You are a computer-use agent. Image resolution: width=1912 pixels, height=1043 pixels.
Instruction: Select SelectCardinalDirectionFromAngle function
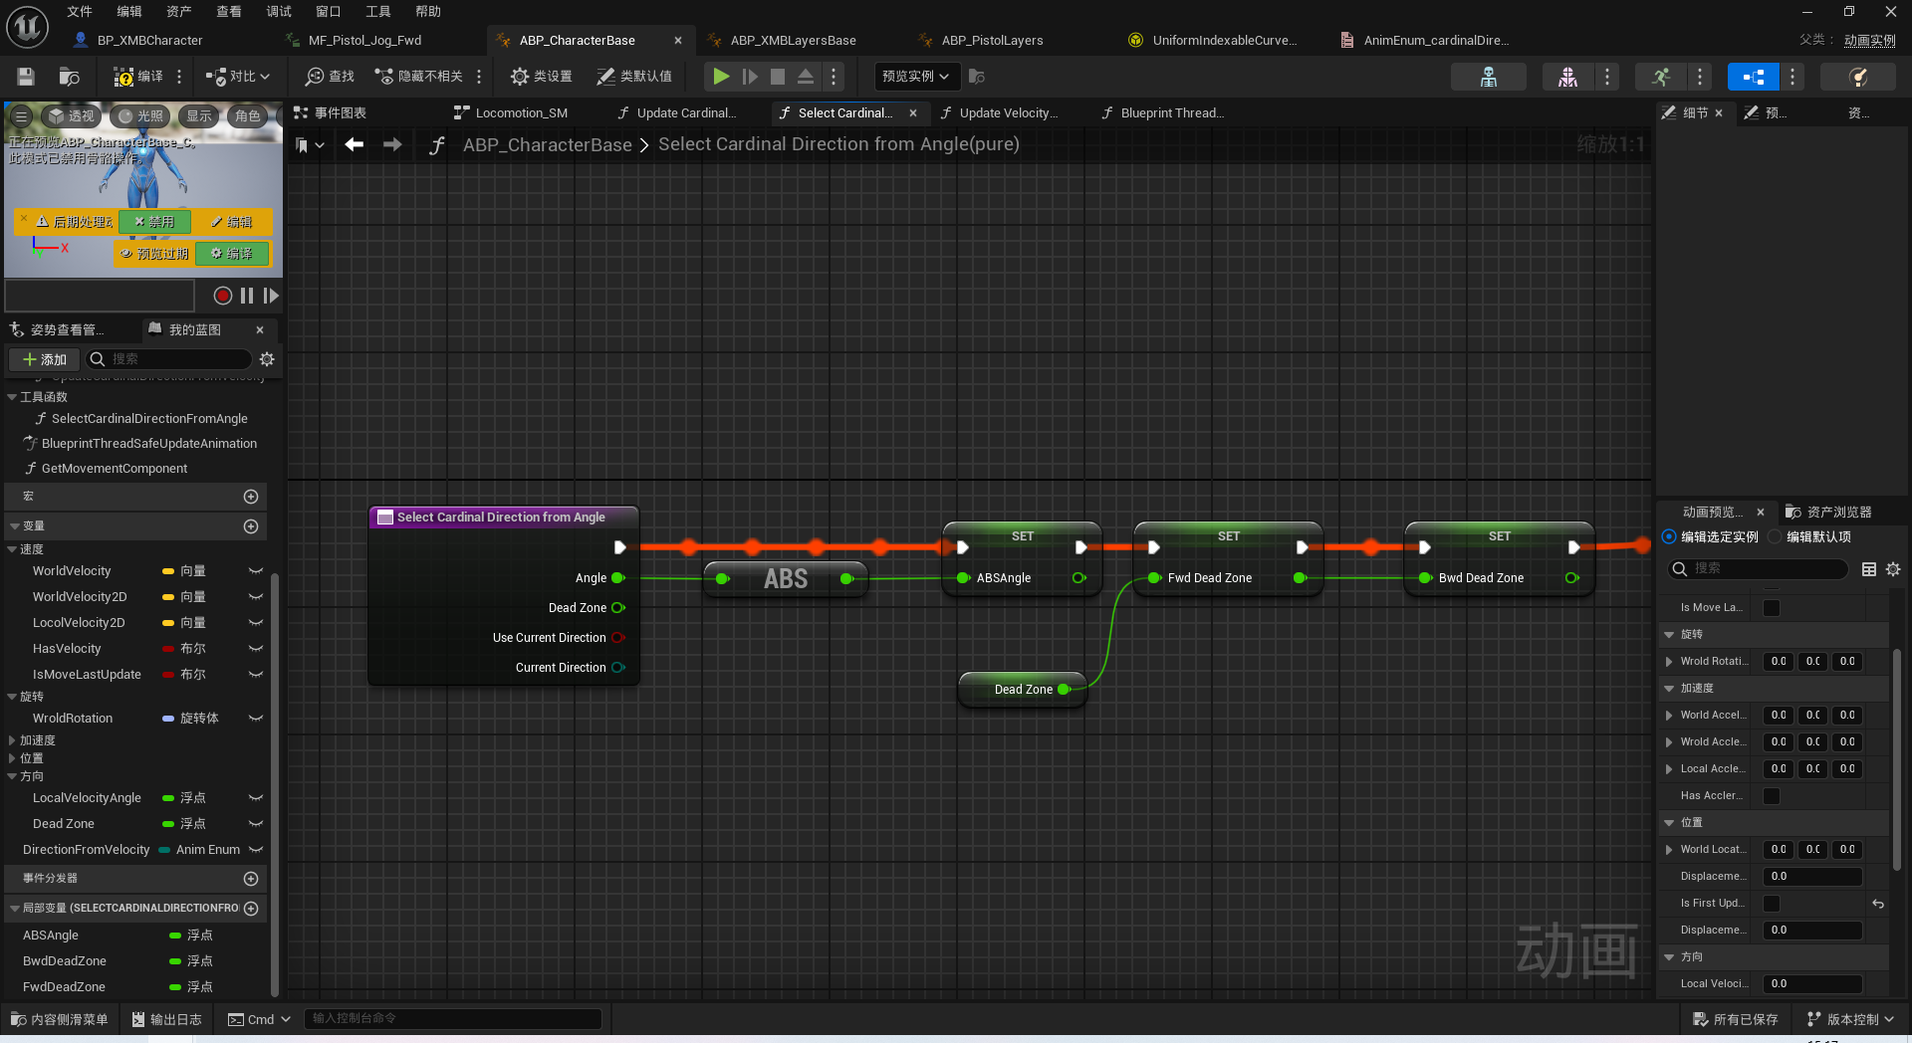[149, 419]
